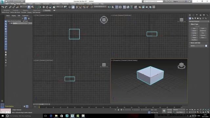Open the Tools menu

pyautogui.click(x=12, y=4)
